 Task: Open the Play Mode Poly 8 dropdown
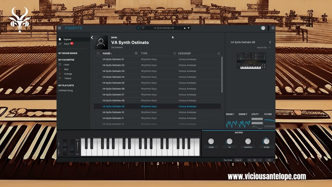(x=238, y=160)
